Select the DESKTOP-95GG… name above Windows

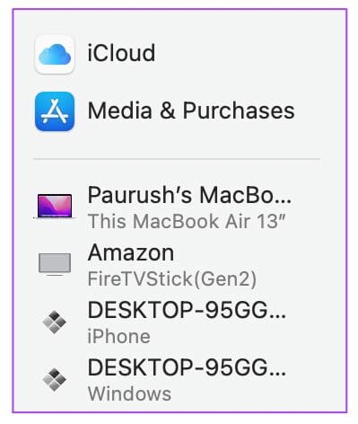point(187,367)
